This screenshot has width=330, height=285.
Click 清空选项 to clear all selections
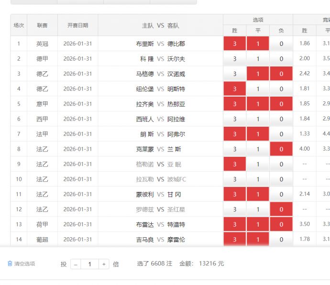tap(24, 264)
